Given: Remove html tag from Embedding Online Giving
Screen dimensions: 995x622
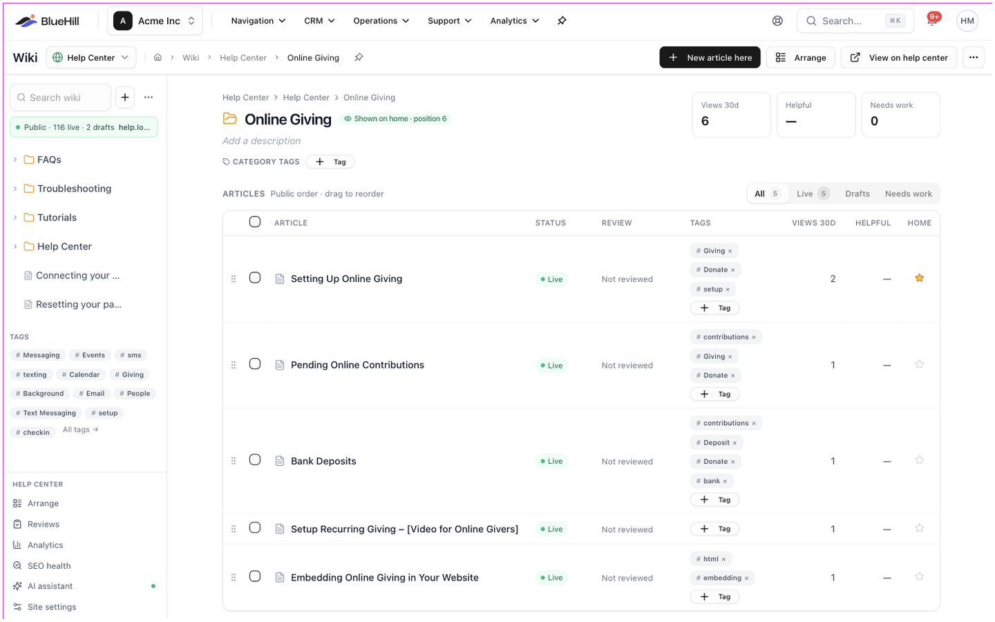Looking at the screenshot, I should 723,559.
